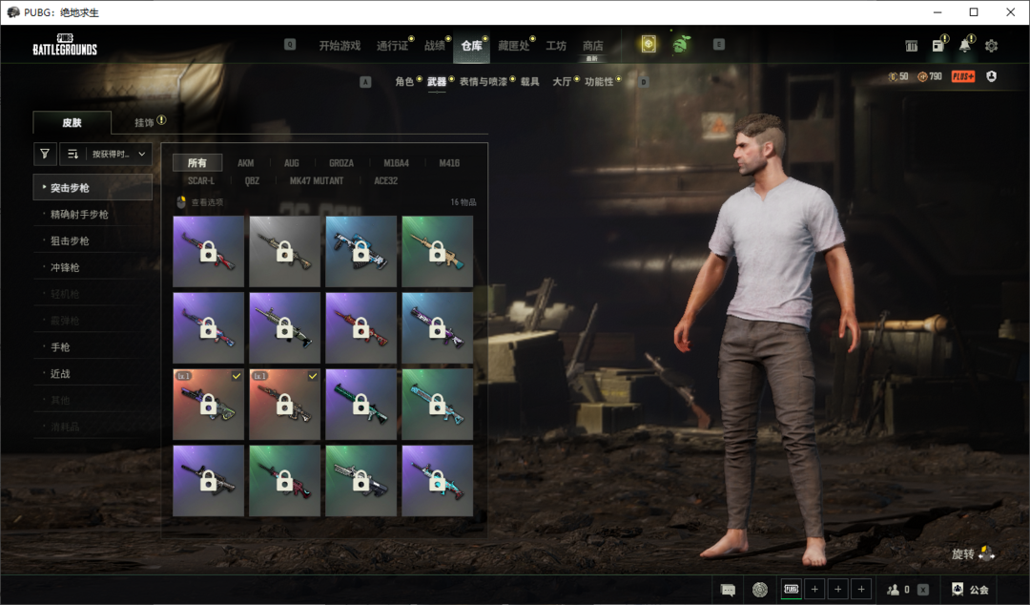1030x605 pixels.
Task: Filter skins by MK47 MUTANT
Action: (x=317, y=180)
